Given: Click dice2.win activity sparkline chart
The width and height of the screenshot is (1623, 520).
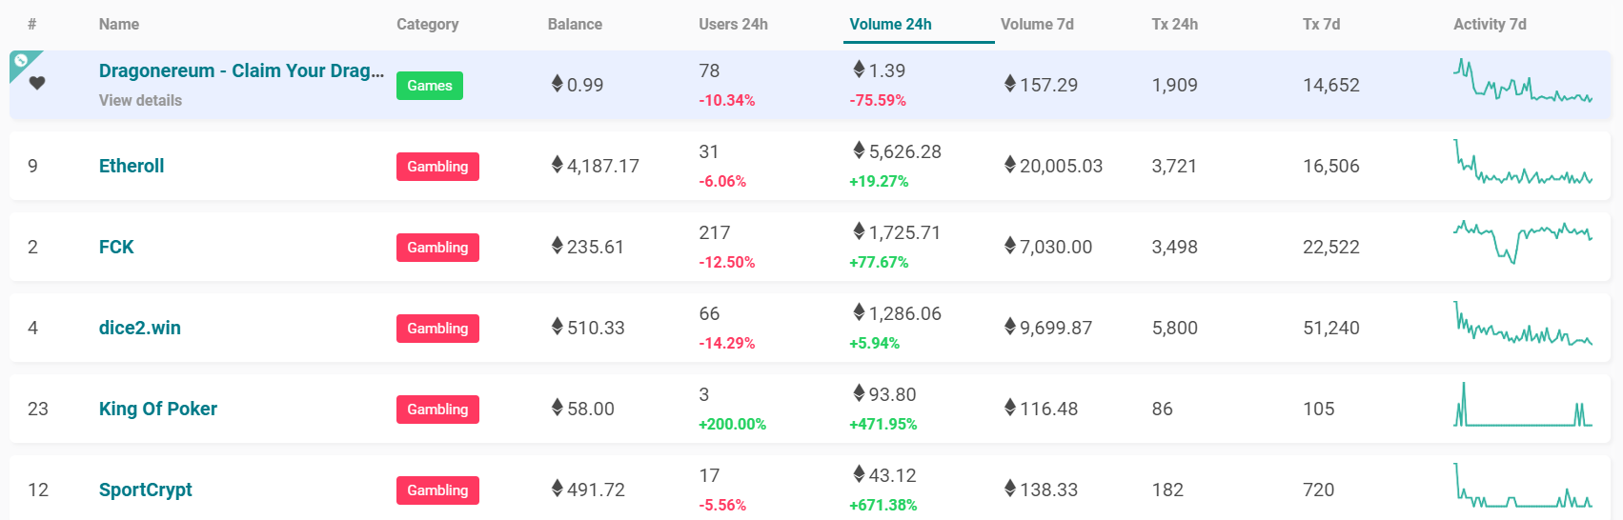Looking at the screenshot, I should 1523,324.
